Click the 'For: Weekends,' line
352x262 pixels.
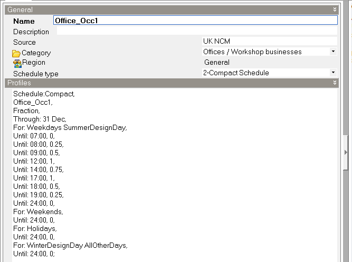click(x=38, y=211)
